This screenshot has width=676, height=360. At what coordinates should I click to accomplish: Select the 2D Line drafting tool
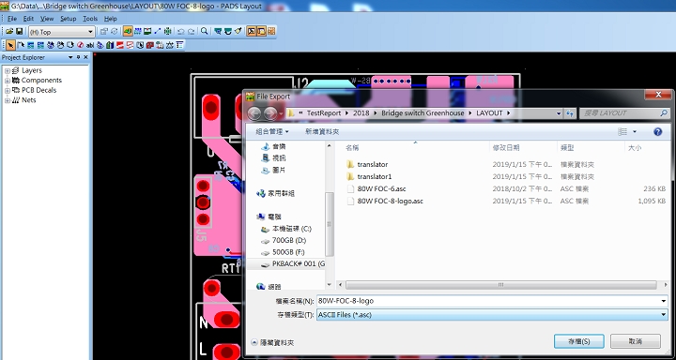21,45
